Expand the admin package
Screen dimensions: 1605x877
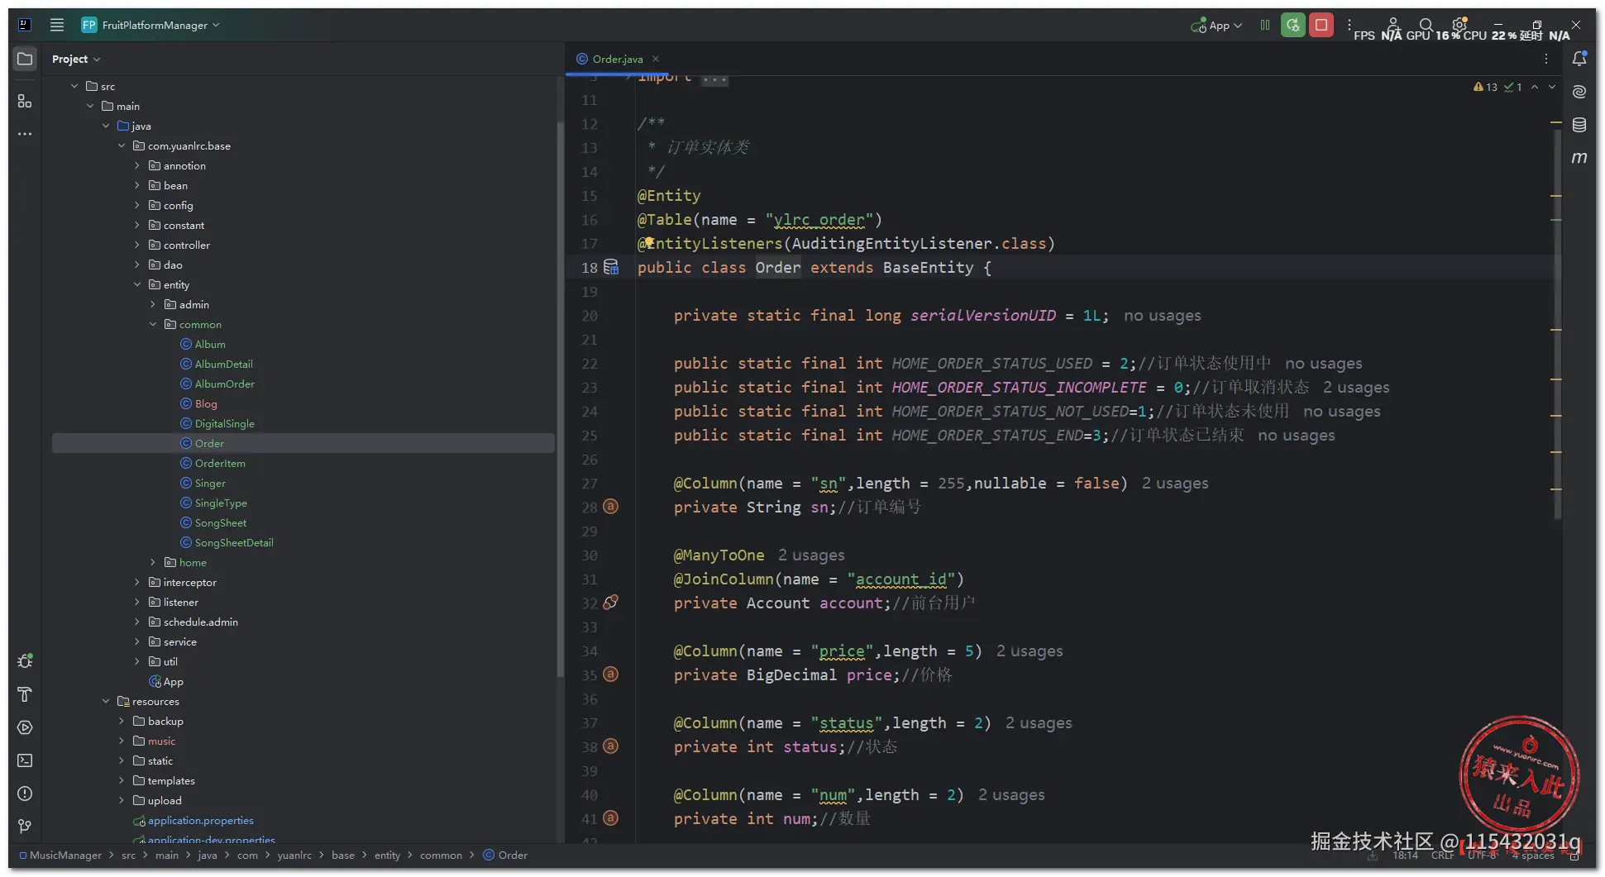tap(153, 304)
